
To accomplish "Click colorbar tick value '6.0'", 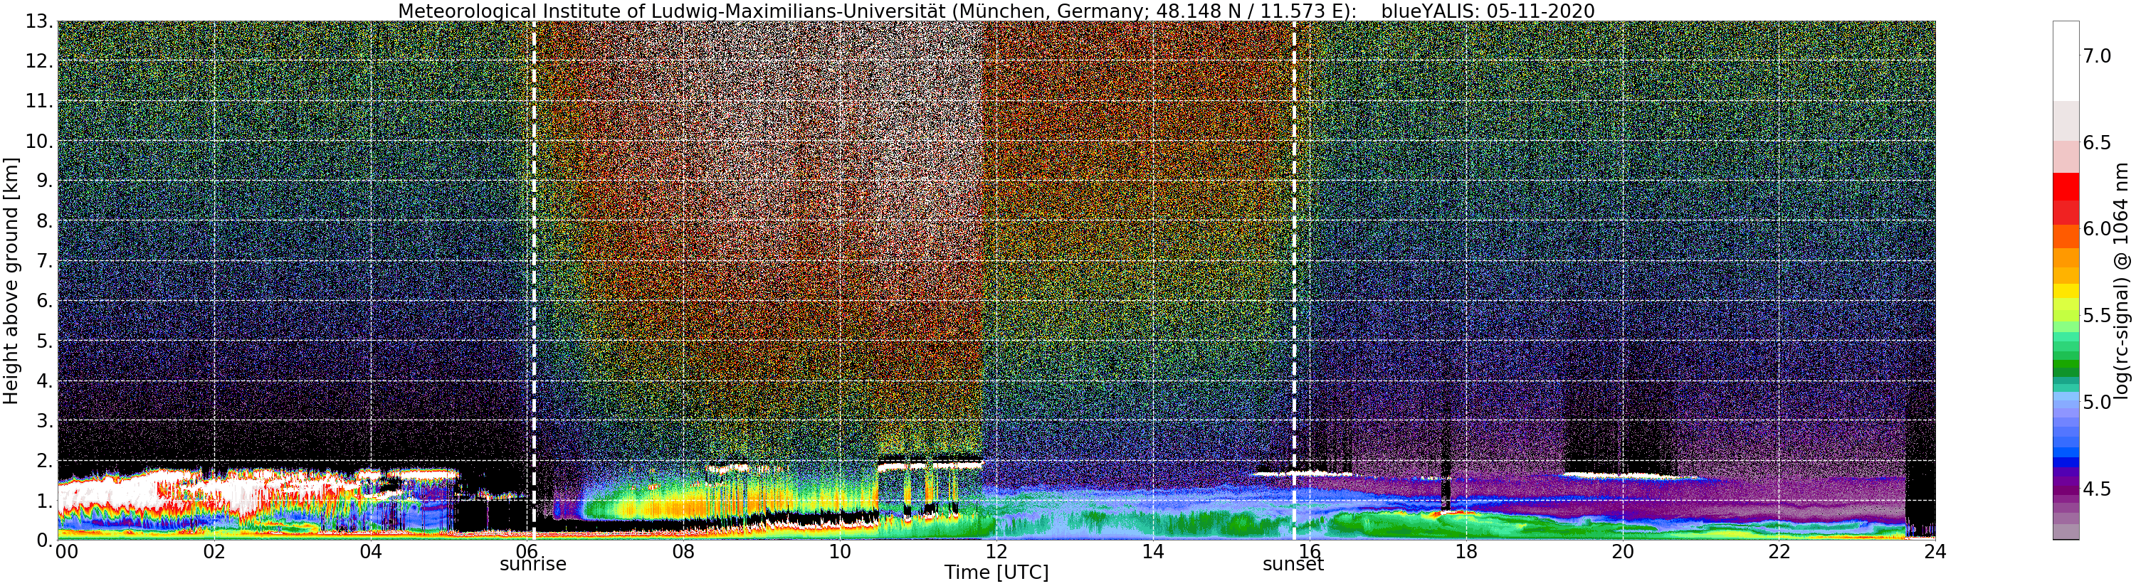I will (x=2097, y=229).
